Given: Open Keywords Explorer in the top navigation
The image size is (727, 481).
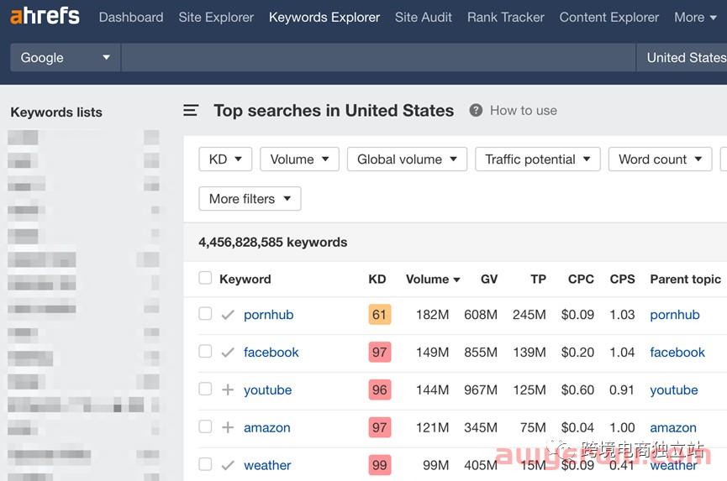Looking at the screenshot, I should [x=324, y=18].
